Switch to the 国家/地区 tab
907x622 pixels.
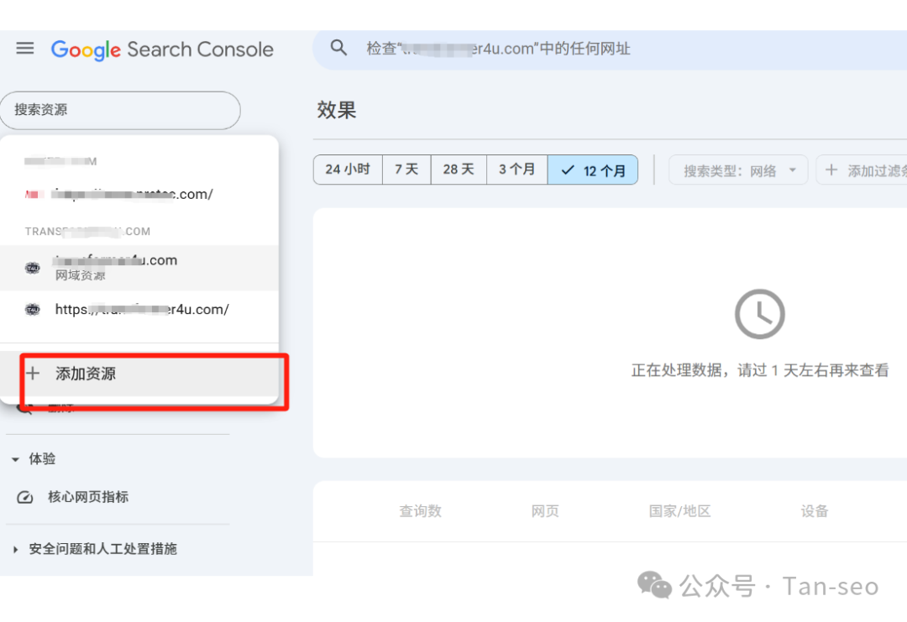(679, 510)
